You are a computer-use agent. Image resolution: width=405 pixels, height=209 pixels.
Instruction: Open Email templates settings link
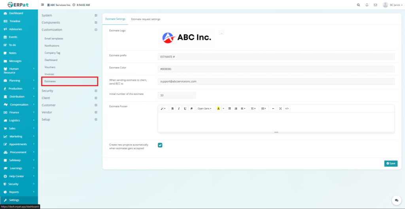point(54,39)
